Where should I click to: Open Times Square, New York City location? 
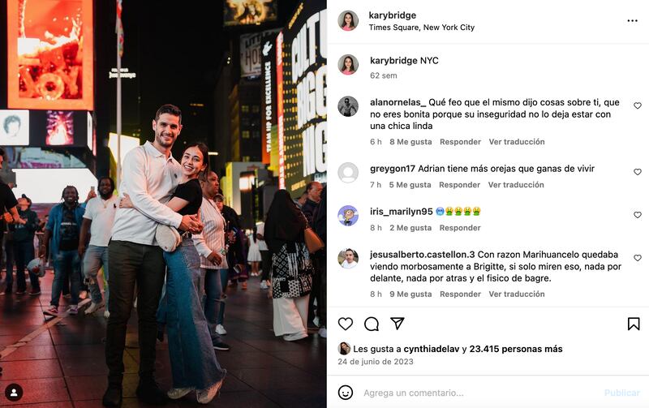click(x=421, y=28)
